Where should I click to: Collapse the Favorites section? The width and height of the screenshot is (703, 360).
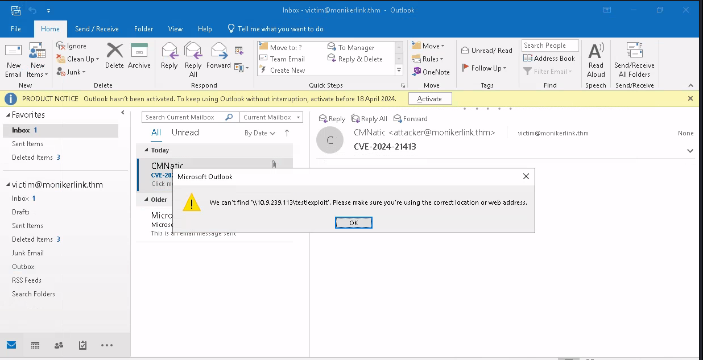[x=7, y=115]
